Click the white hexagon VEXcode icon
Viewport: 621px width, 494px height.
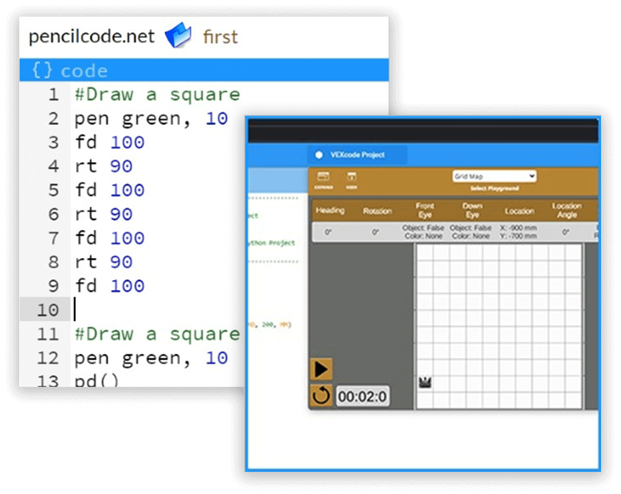(x=319, y=155)
